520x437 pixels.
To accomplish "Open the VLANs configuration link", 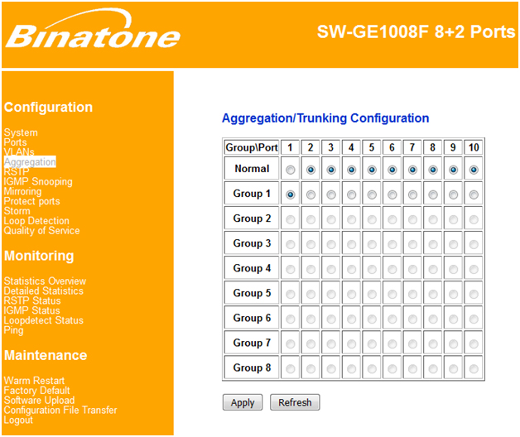I will (x=19, y=152).
